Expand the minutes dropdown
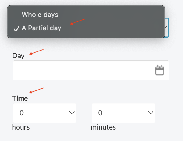The image size is (183, 141). coord(123,113)
